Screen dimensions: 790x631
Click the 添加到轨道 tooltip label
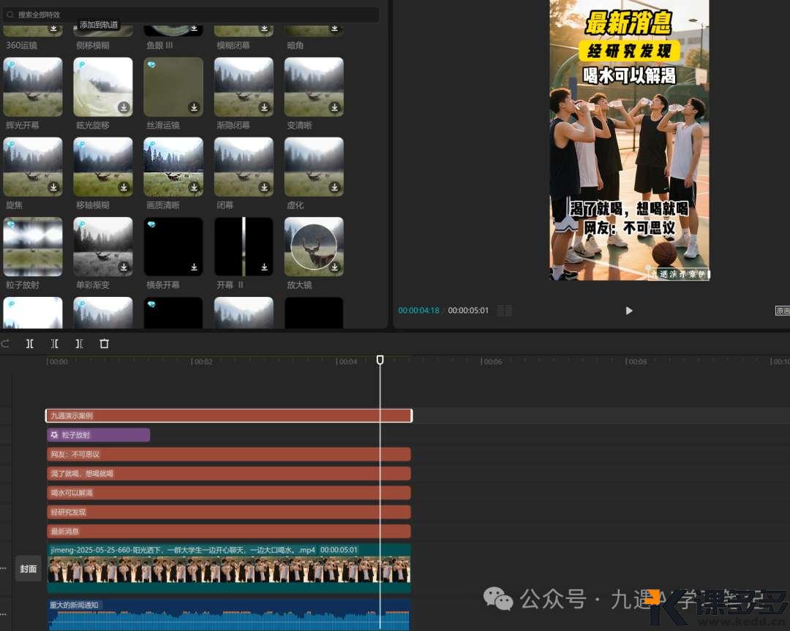click(x=99, y=25)
